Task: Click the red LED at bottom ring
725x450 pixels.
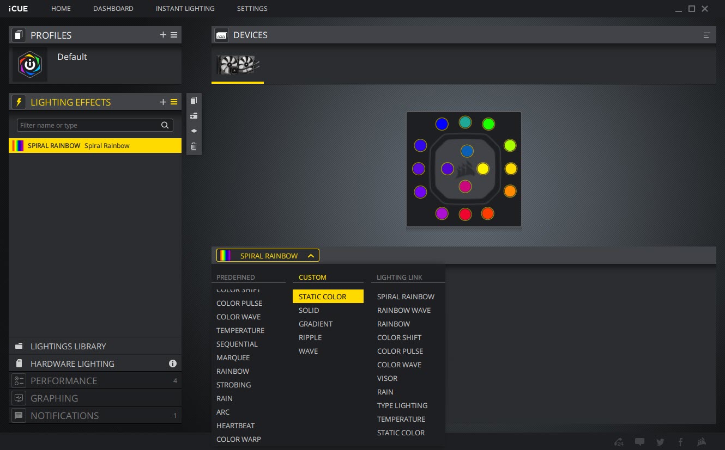Action: (465, 214)
